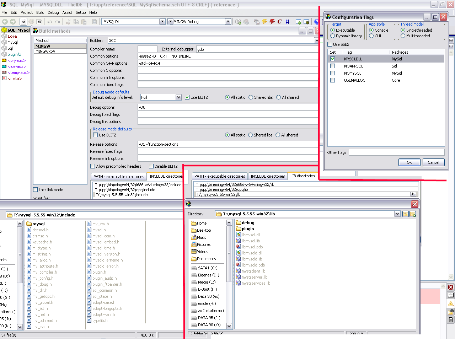Screen dimensions: 455x339
Task: Click the package organizer icon after MINGW Debug
Action: [238, 22]
